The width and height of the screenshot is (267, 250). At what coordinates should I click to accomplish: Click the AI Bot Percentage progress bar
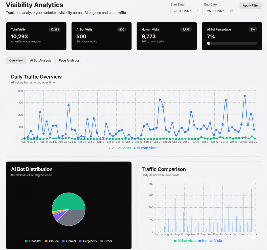(232, 43)
